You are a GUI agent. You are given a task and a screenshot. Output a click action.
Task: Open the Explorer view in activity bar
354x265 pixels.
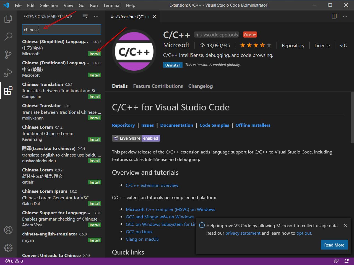8,19
